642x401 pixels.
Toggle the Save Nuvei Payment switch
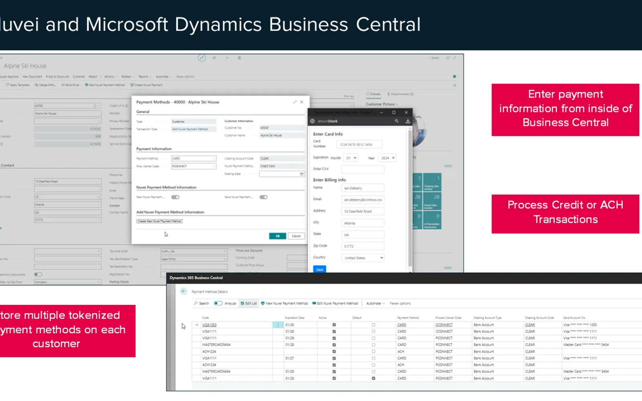click(x=263, y=197)
